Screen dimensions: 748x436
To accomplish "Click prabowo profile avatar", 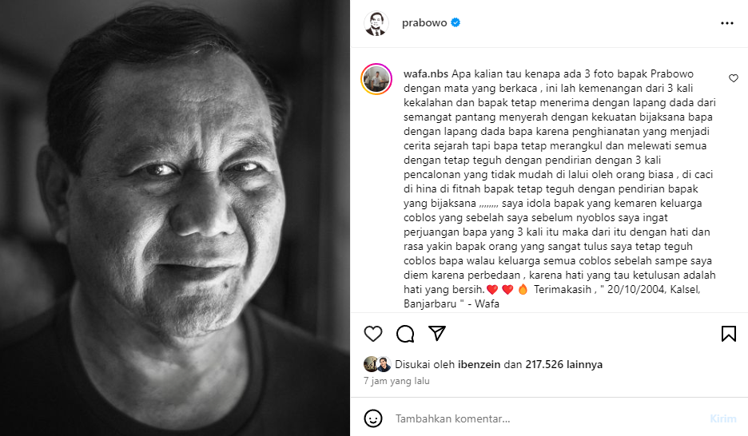I will [376, 23].
